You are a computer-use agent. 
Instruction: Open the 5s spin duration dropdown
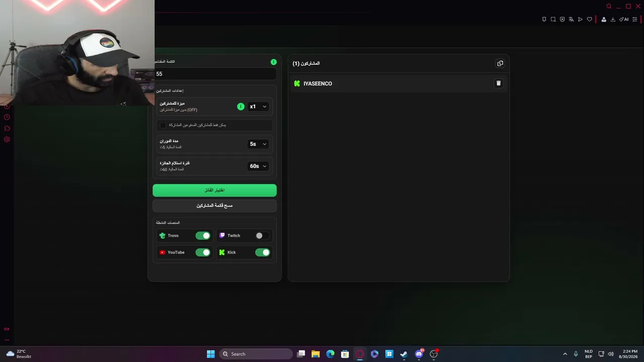pos(258,144)
